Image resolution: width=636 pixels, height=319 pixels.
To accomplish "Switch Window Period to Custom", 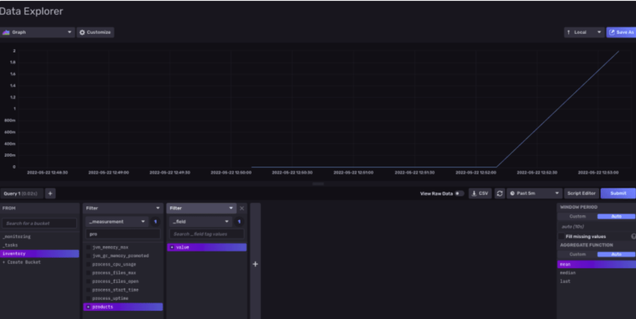I will pyautogui.click(x=578, y=216).
